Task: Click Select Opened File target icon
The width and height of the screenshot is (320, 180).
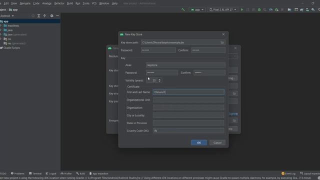Action: tap(33, 15)
